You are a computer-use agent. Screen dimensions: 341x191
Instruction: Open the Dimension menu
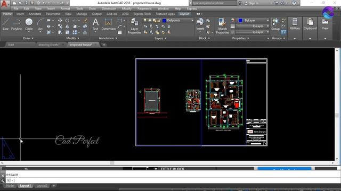click(109, 8)
